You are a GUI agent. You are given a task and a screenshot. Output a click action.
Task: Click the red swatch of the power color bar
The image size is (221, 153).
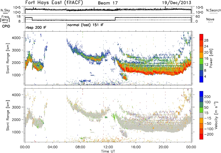tap(201, 37)
